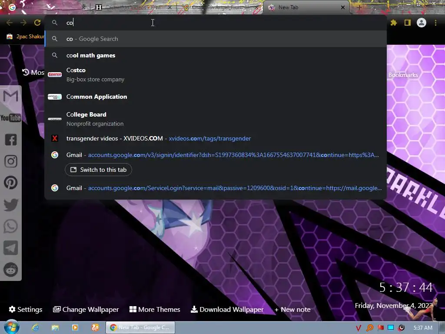
Task: Open the Extensions puzzle icon
Action: coord(394,23)
